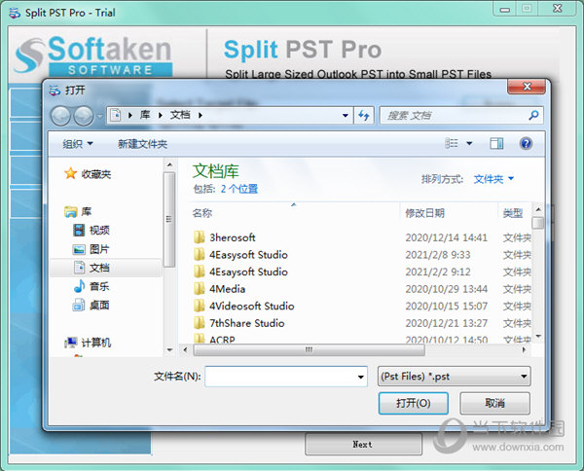
Task: Click the Next button in main window
Action: (363, 444)
